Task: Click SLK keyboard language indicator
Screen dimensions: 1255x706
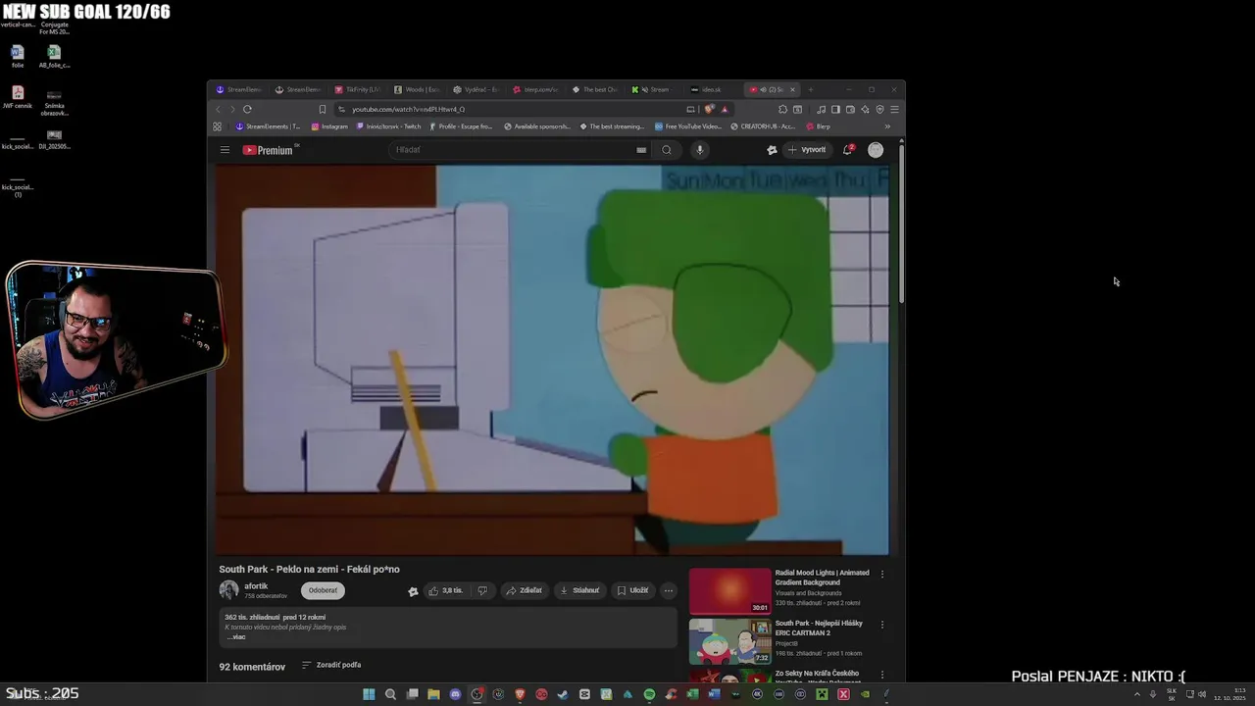Action: click(1172, 694)
